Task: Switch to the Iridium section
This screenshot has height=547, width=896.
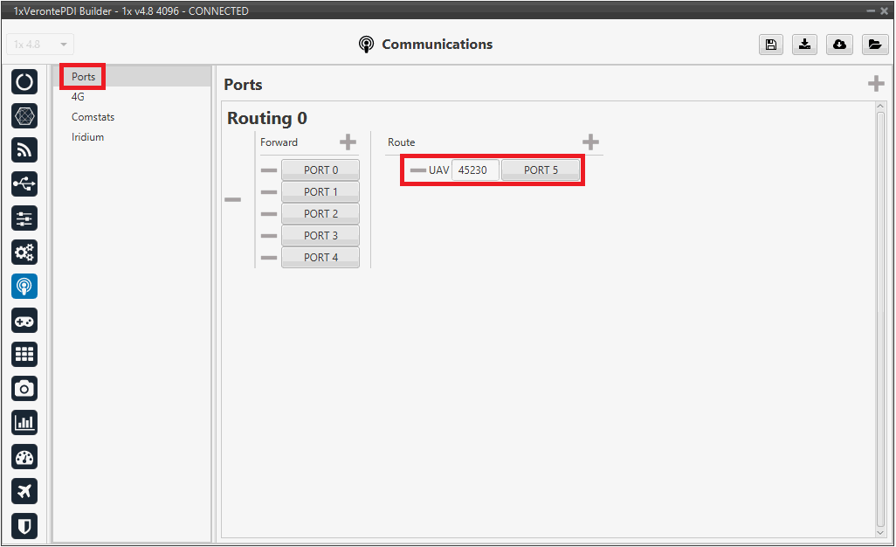Action: coord(87,137)
